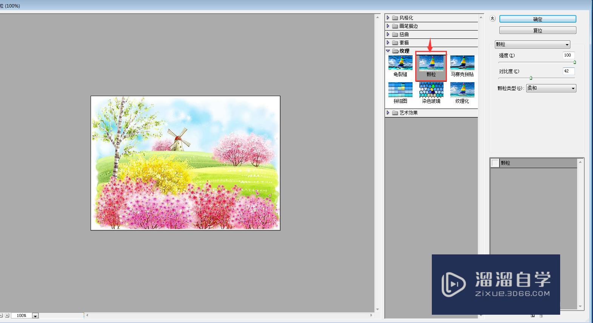Image resolution: width=593 pixels, height=323 pixels.
Task: Open the 颗粒 filter selection dropdown
Action: pyautogui.click(x=532, y=44)
